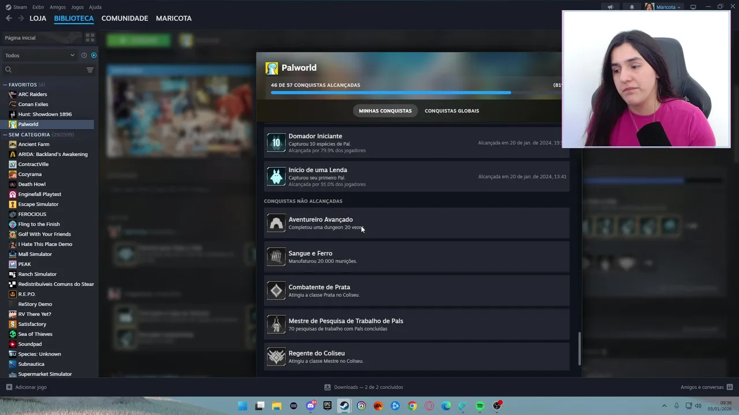Click the Satisfactory game icon
The image size is (739, 415).
[13, 324]
